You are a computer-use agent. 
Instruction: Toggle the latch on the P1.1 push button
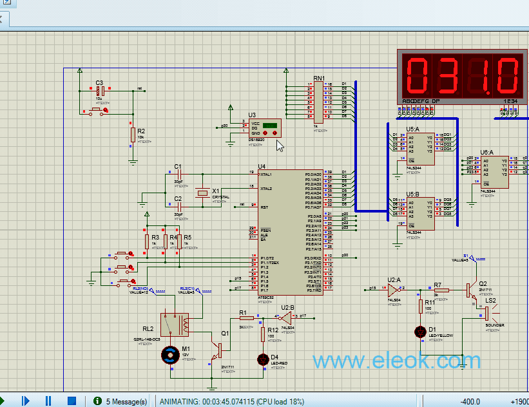(131, 268)
